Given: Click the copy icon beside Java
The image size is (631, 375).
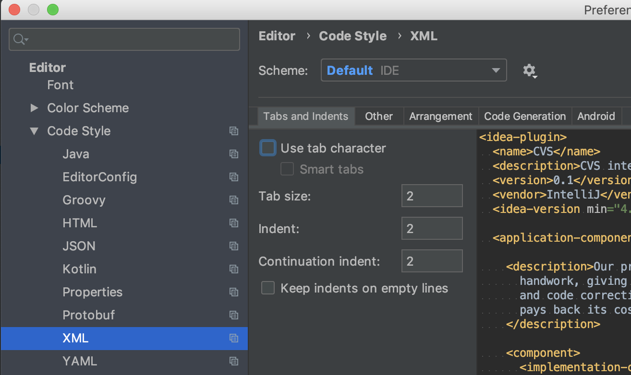Looking at the screenshot, I should (x=234, y=154).
